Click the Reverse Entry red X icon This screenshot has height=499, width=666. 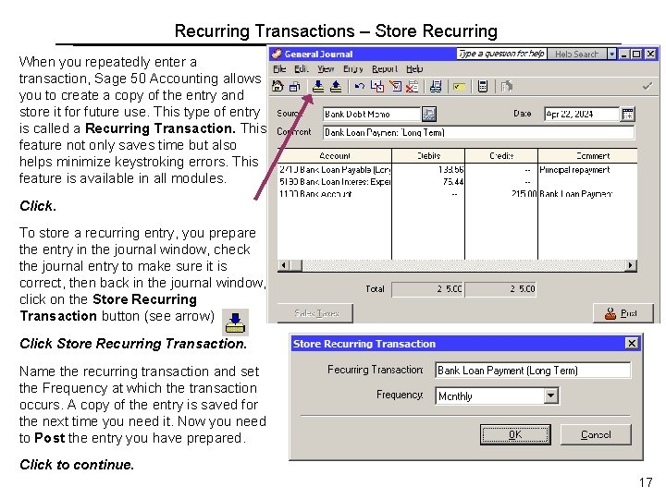(x=412, y=87)
